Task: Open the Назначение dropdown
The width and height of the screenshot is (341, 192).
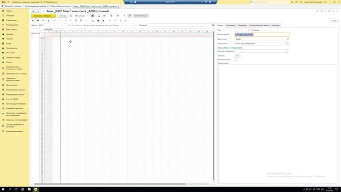Action: pos(288,44)
